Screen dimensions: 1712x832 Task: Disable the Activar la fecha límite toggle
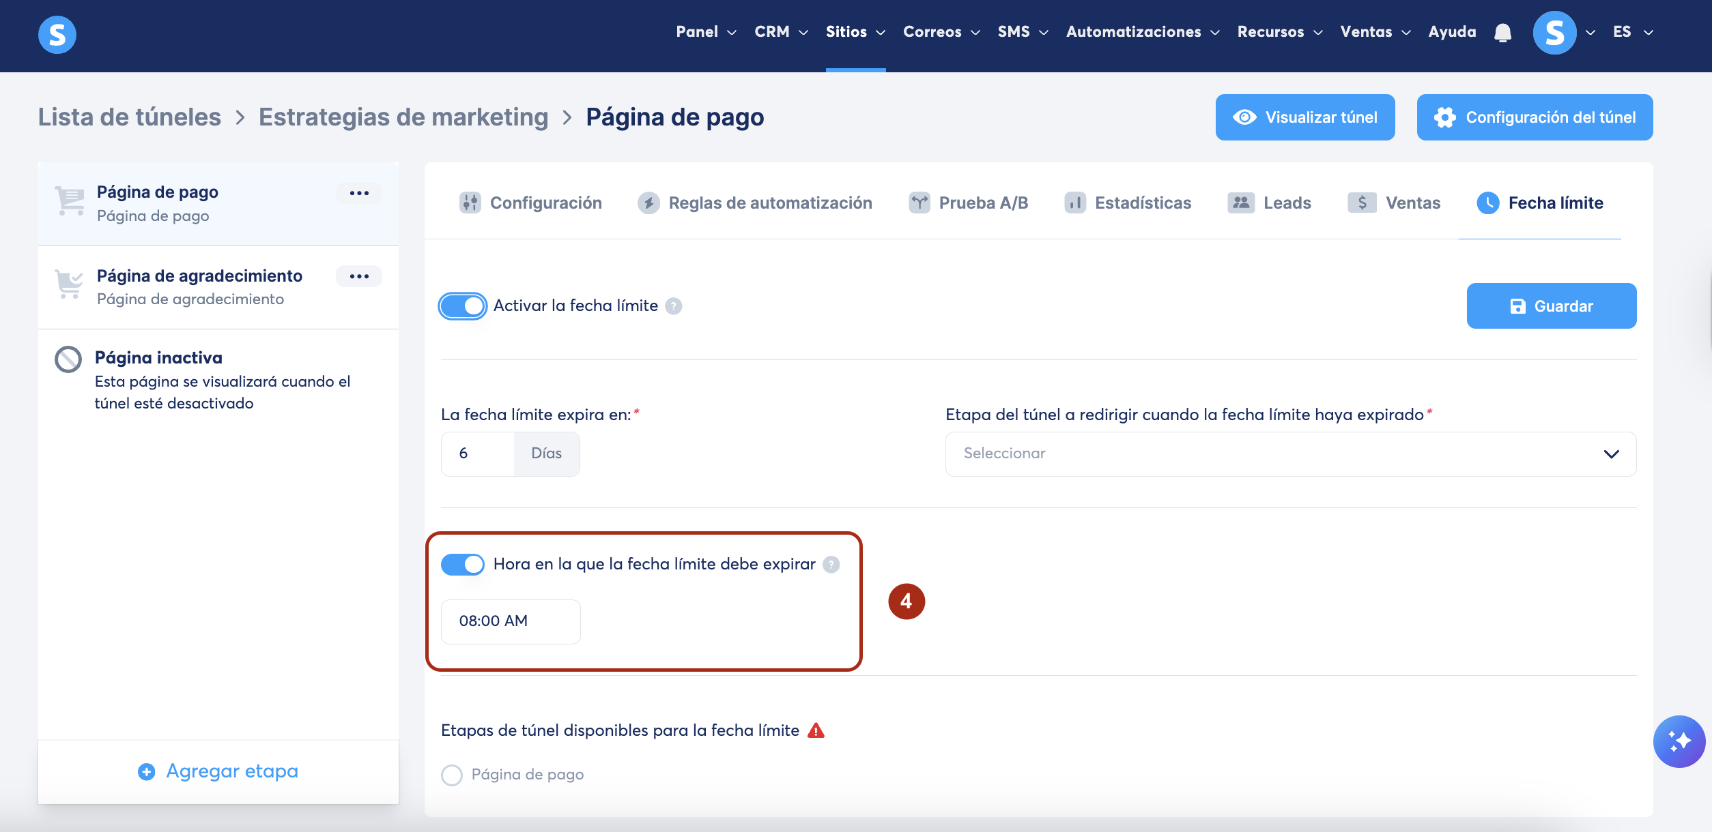[463, 306]
